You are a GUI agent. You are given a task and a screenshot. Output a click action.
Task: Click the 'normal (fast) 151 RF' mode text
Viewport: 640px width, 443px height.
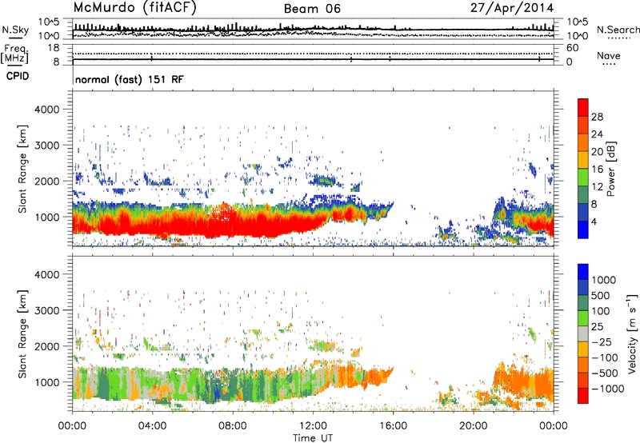tap(130, 79)
